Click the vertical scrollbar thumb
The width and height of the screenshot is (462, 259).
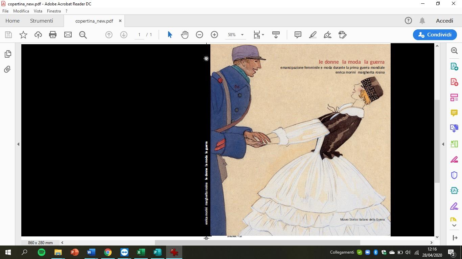click(437, 141)
